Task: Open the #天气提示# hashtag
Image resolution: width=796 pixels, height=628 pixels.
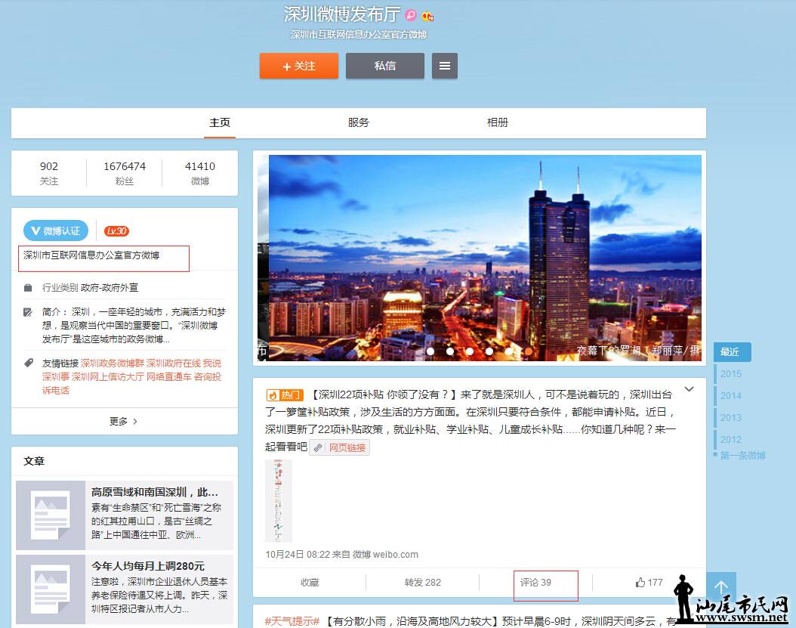Action: [x=292, y=621]
